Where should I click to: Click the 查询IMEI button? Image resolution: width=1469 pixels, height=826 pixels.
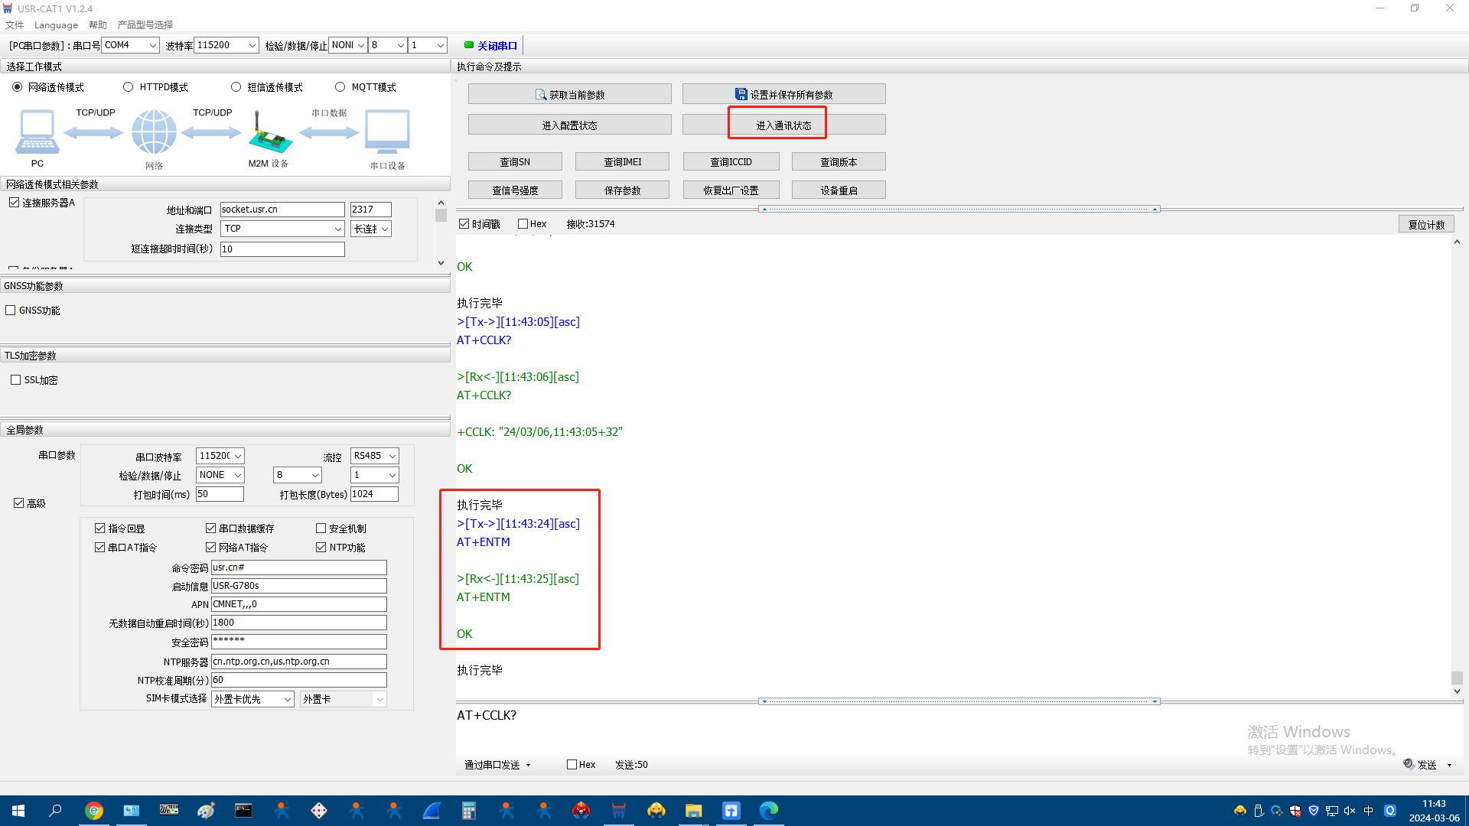pyautogui.click(x=622, y=162)
